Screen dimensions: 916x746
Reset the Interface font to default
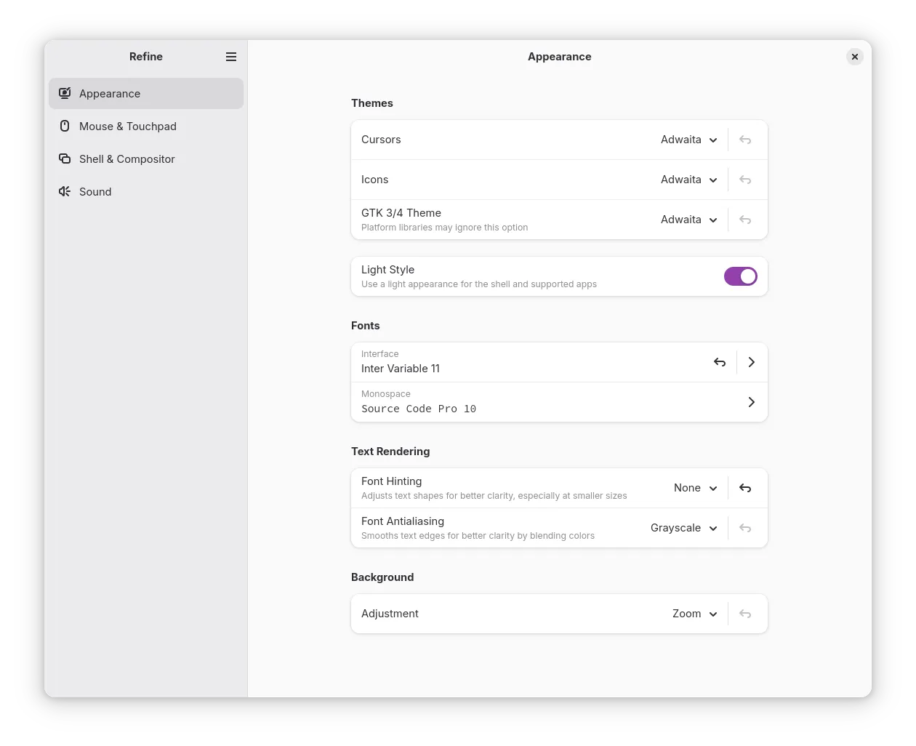(720, 362)
